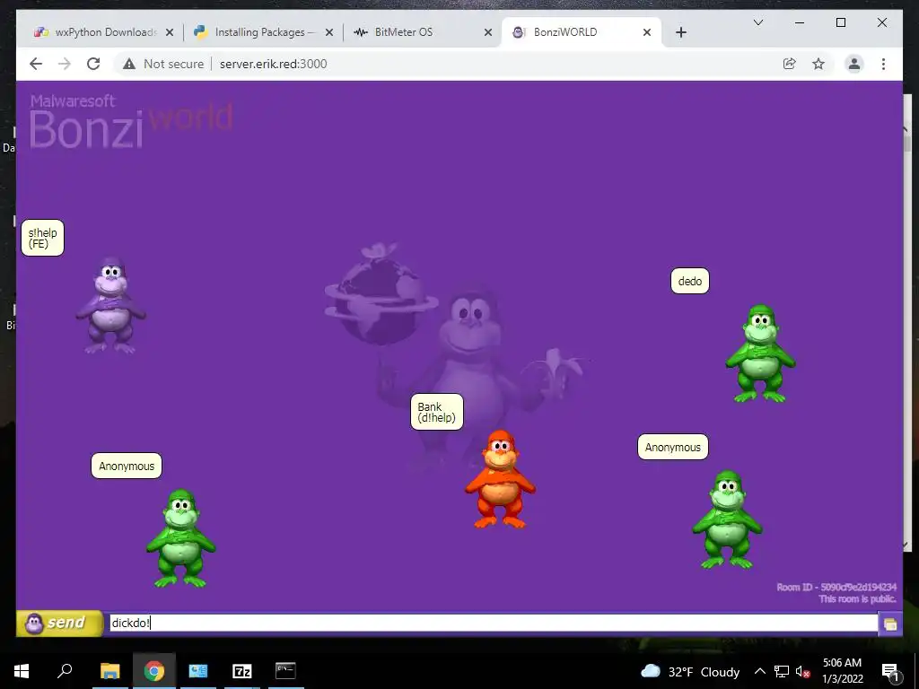Image resolution: width=919 pixels, height=689 pixels.
Task: Open the Chrome three-dot menu
Action: 883,64
